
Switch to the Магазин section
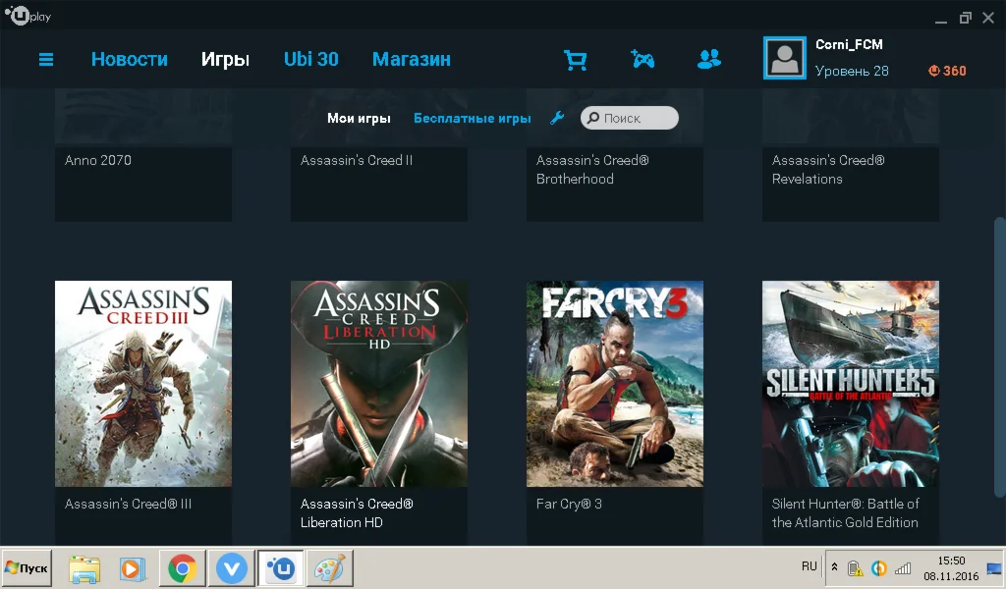pos(411,59)
